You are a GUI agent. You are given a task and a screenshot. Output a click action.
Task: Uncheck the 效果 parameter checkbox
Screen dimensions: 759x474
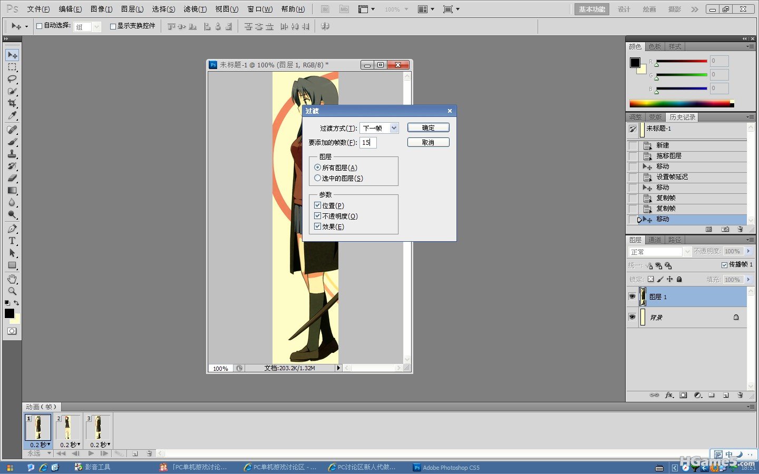317,226
